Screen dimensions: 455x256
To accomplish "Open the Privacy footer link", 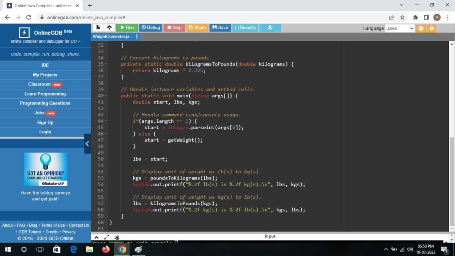I will (x=69, y=232).
